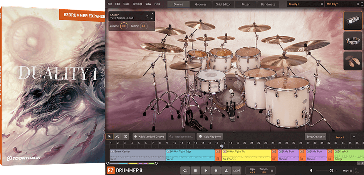The image size is (364, 175).
Task: Select the hand claps percussion thumbnail
Action: tap(352, 61)
